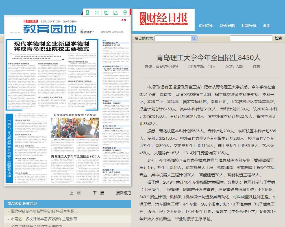285x227 pixels.
Task: Open settings via the green gear icon
Action: tap(125, 12)
